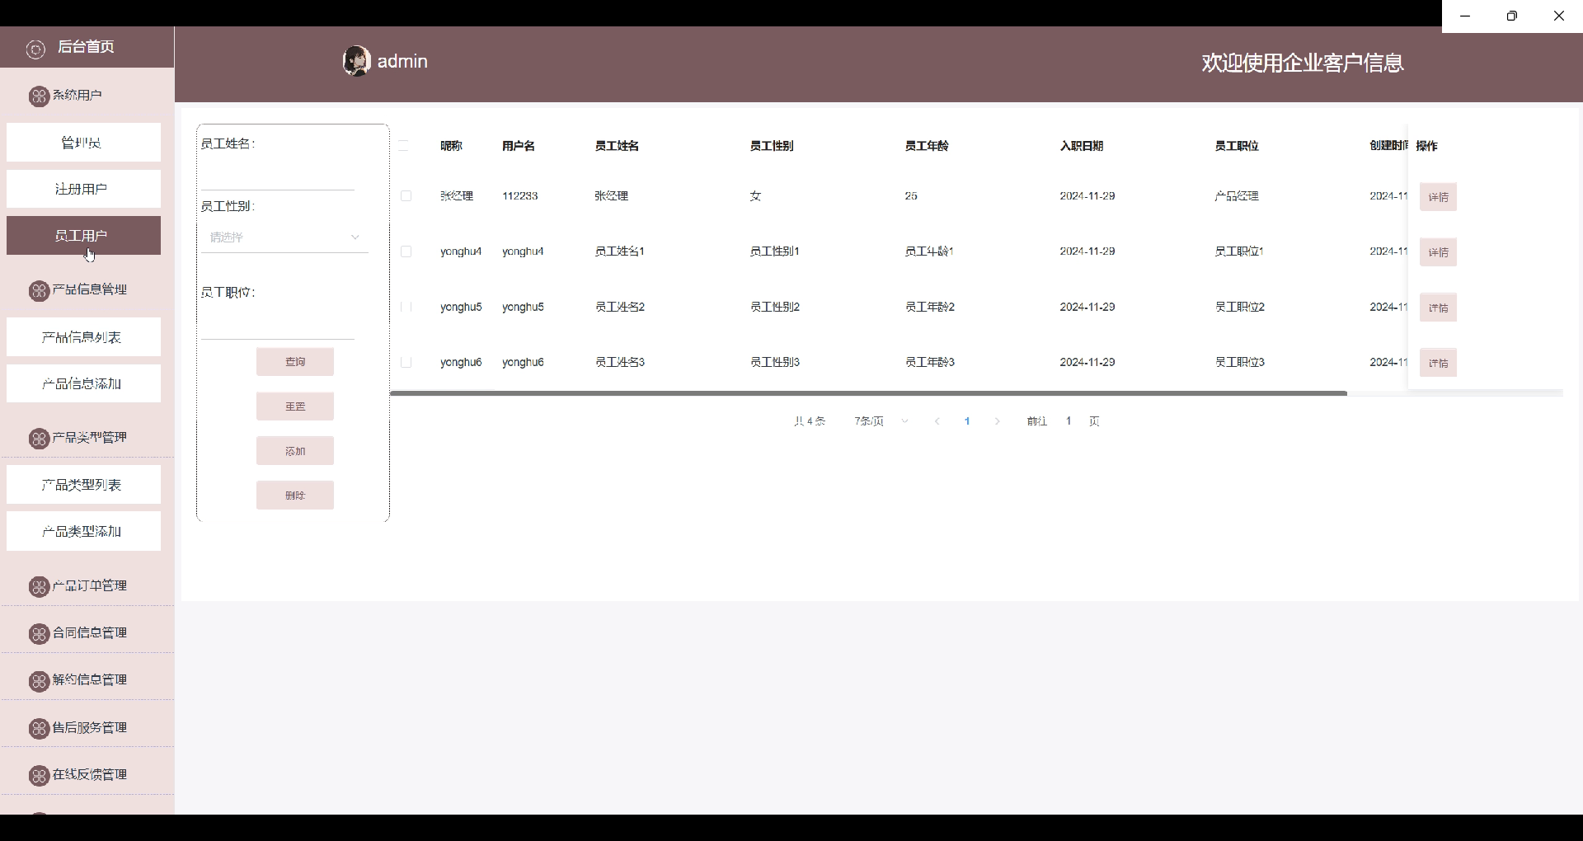Screen dimensions: 1583x841
Task: Open the 产品类型列表 menu item
Action: pos(83,485)
